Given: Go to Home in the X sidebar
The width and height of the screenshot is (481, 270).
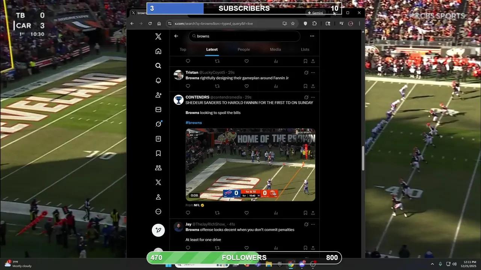Looking at the screenshot, I should (x=158, y=51).
